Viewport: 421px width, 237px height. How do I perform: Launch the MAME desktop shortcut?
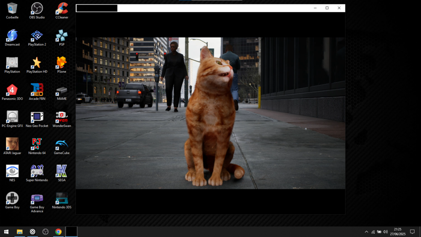pos(62,90)
